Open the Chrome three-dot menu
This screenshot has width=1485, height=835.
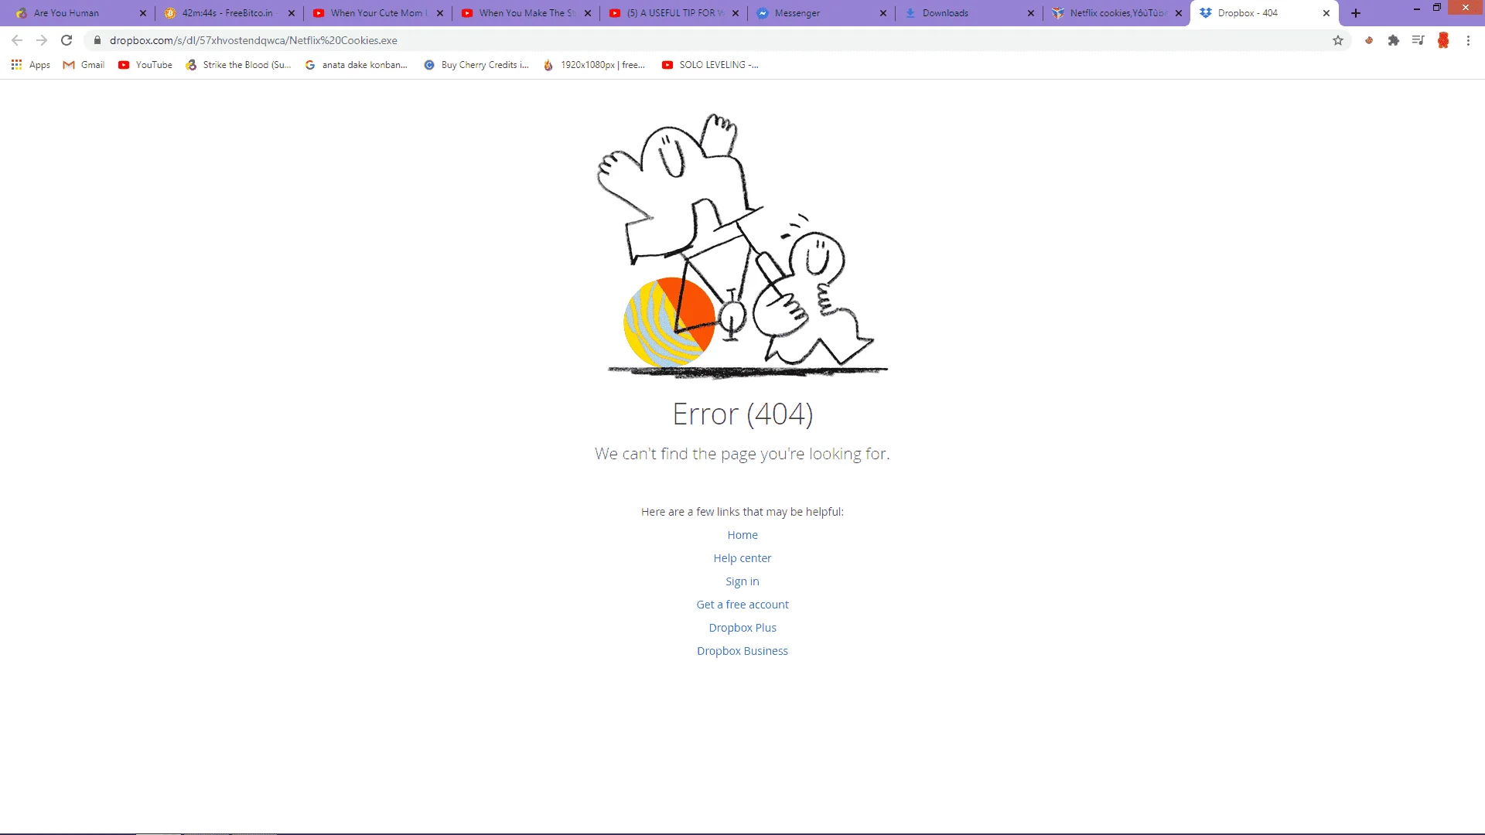click(x=1468, y=40)
